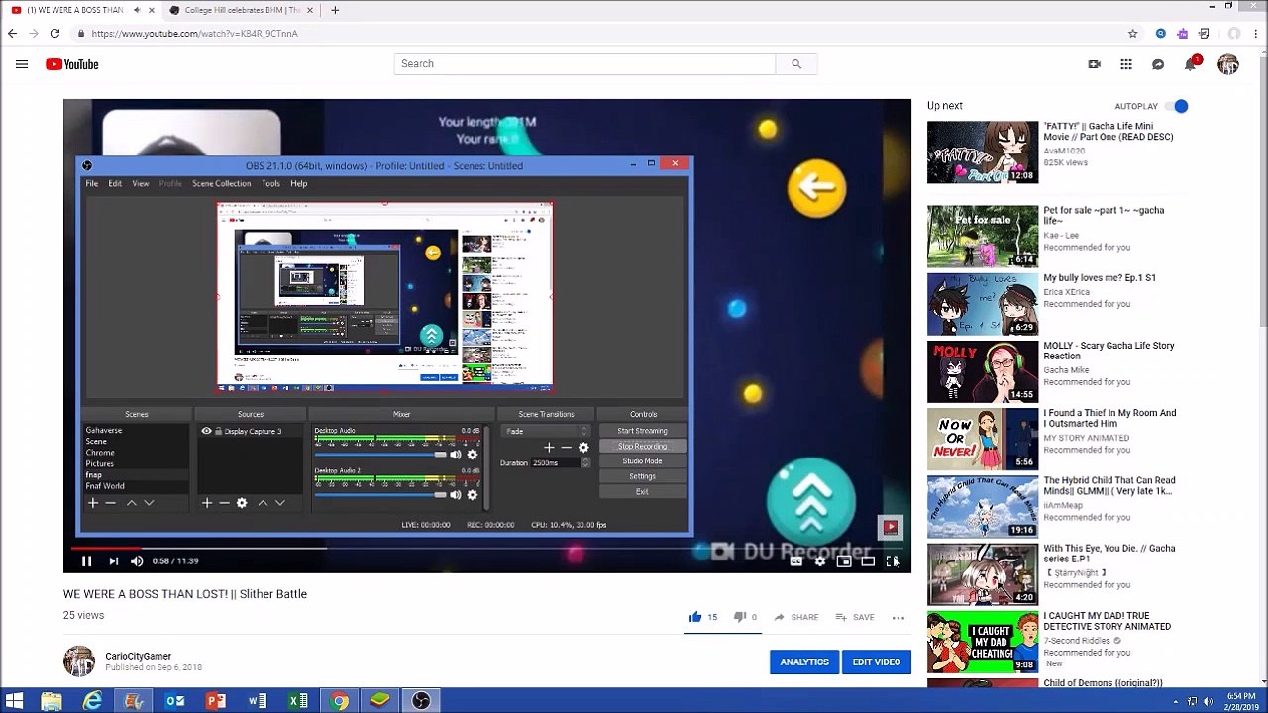Click the Gacha Mike channel name
This screenshot has height=713, width=1268.
(x=1066, y=370)
